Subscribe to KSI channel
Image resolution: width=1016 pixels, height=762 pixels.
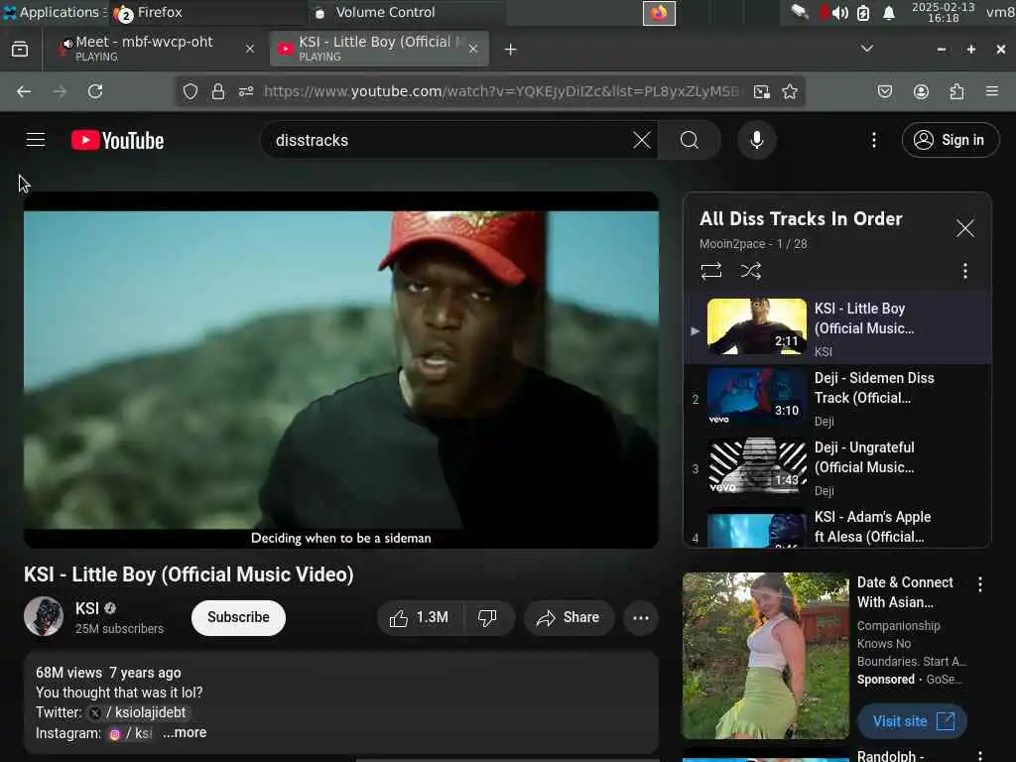point(238,617)
